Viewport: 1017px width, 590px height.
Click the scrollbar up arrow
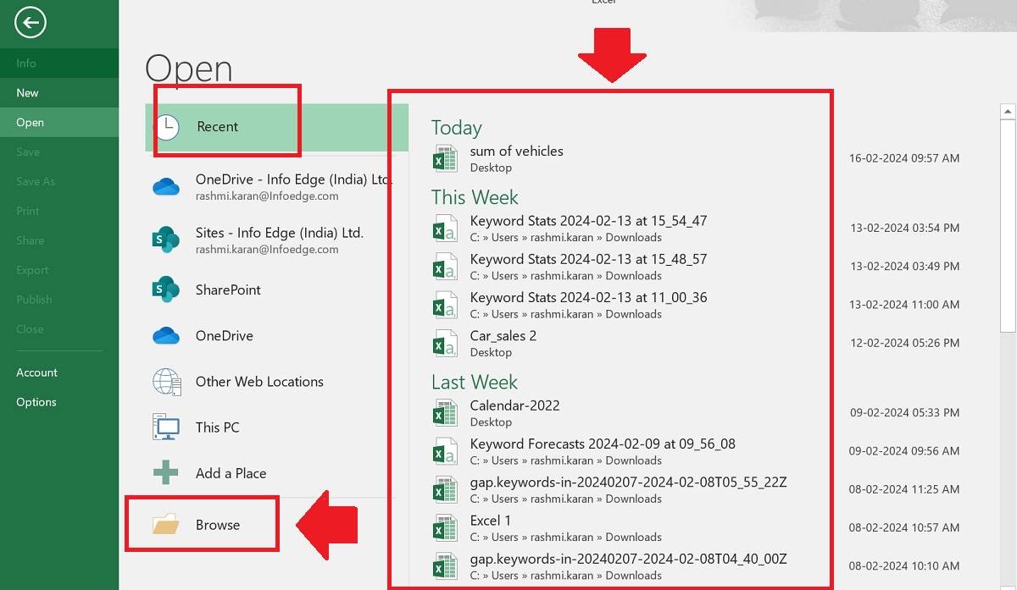click(x=1008, y=112)
